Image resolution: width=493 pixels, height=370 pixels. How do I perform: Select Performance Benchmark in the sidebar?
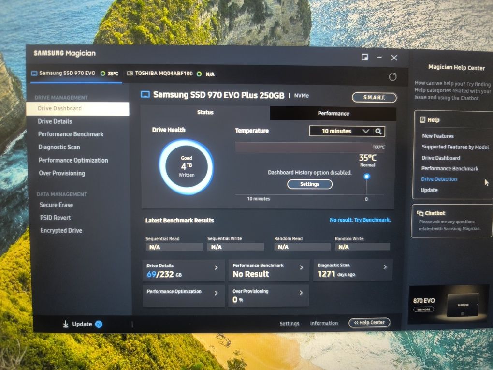71,134
